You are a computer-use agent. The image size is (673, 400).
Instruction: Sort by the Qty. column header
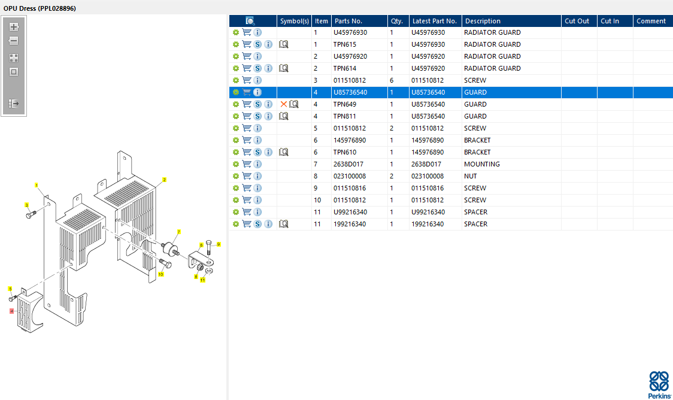tap(399, 21)
